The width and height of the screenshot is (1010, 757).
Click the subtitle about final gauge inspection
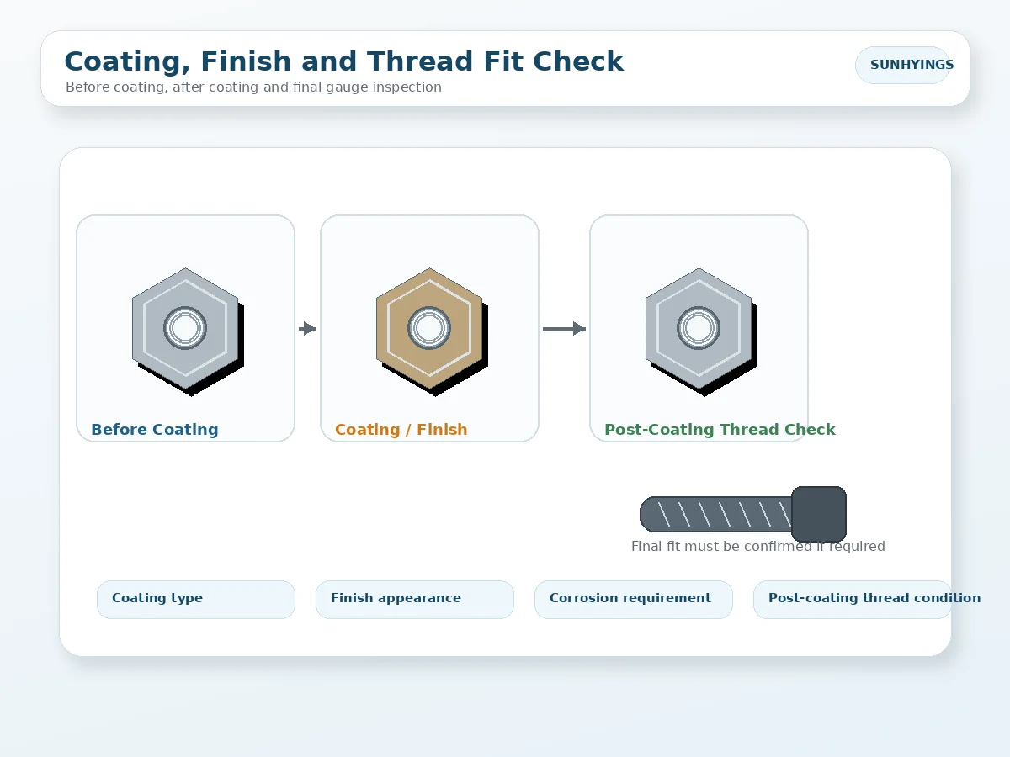[253, 87]
